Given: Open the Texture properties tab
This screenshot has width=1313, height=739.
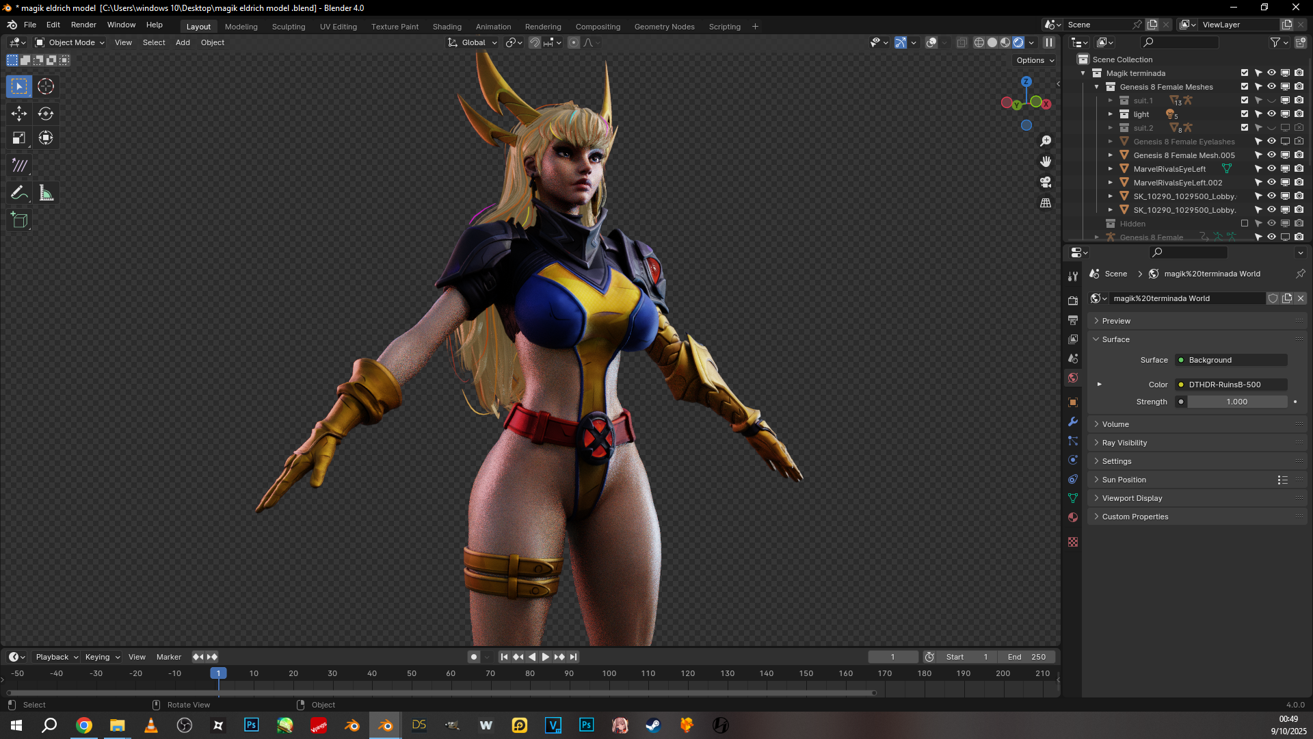Looking at the screenshot, I should pyautogui.click(x=1073, y=542).
